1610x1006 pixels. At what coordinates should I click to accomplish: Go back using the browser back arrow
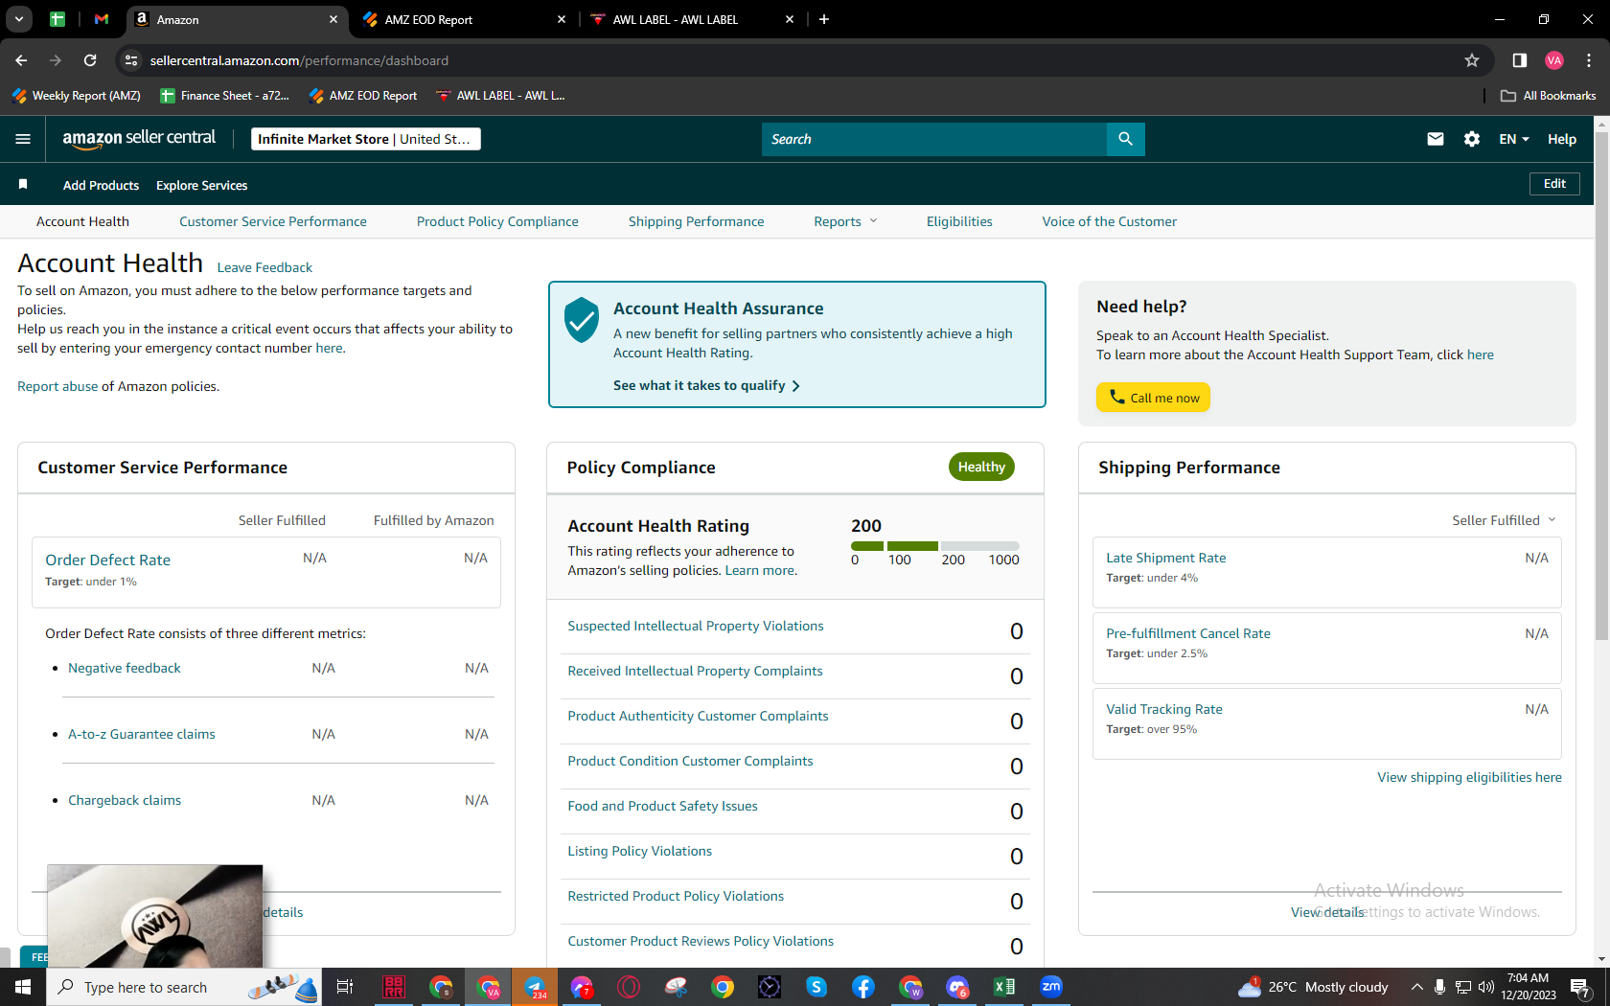click(x=21, y=60)
